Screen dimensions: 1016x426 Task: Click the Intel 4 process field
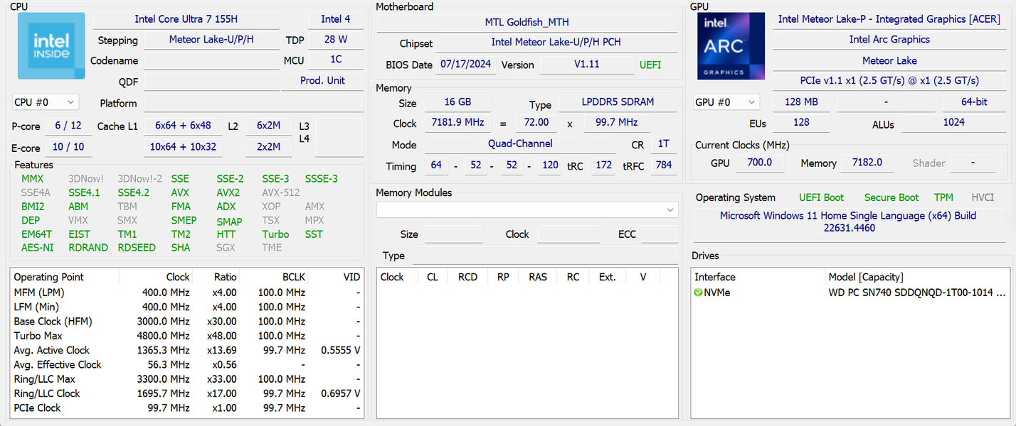336,19
